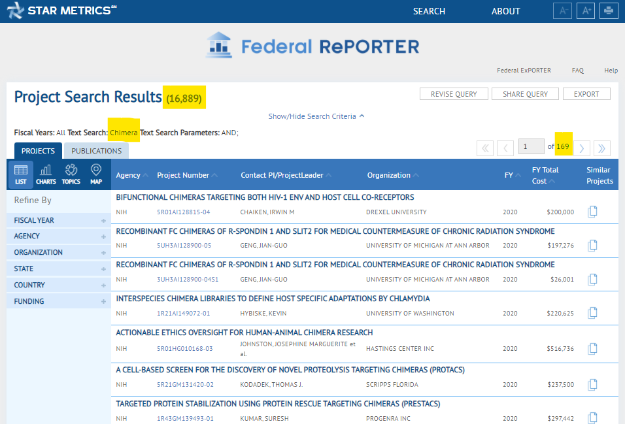Toggle Show/Hide Search Criteria
This screenshot has width=625, height=424.
tap(316, 116)
